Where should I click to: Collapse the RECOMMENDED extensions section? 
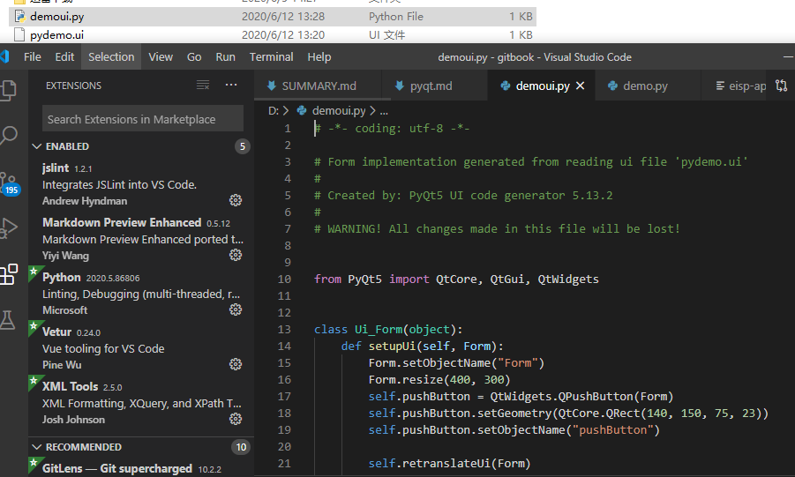click(x=36, y=447)
